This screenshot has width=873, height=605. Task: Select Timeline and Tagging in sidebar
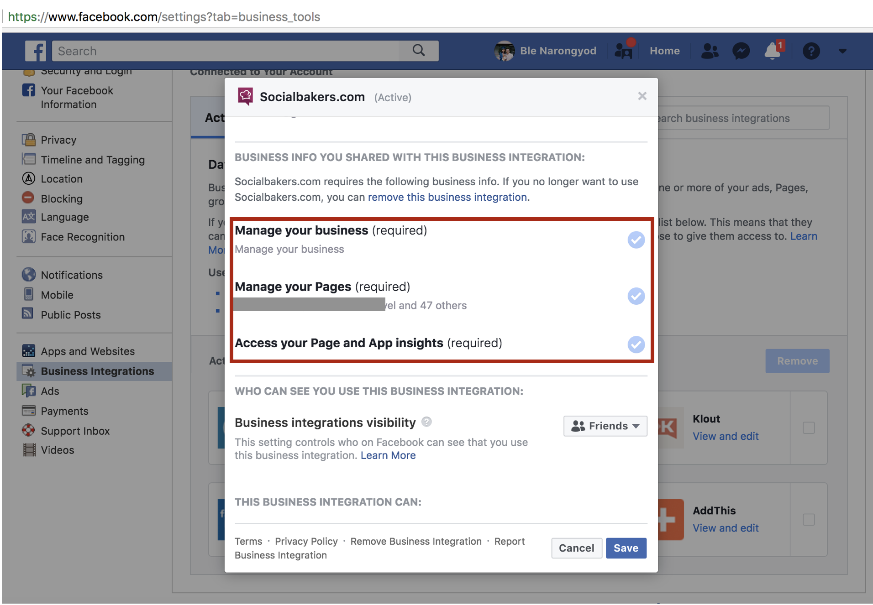(93, 160)
